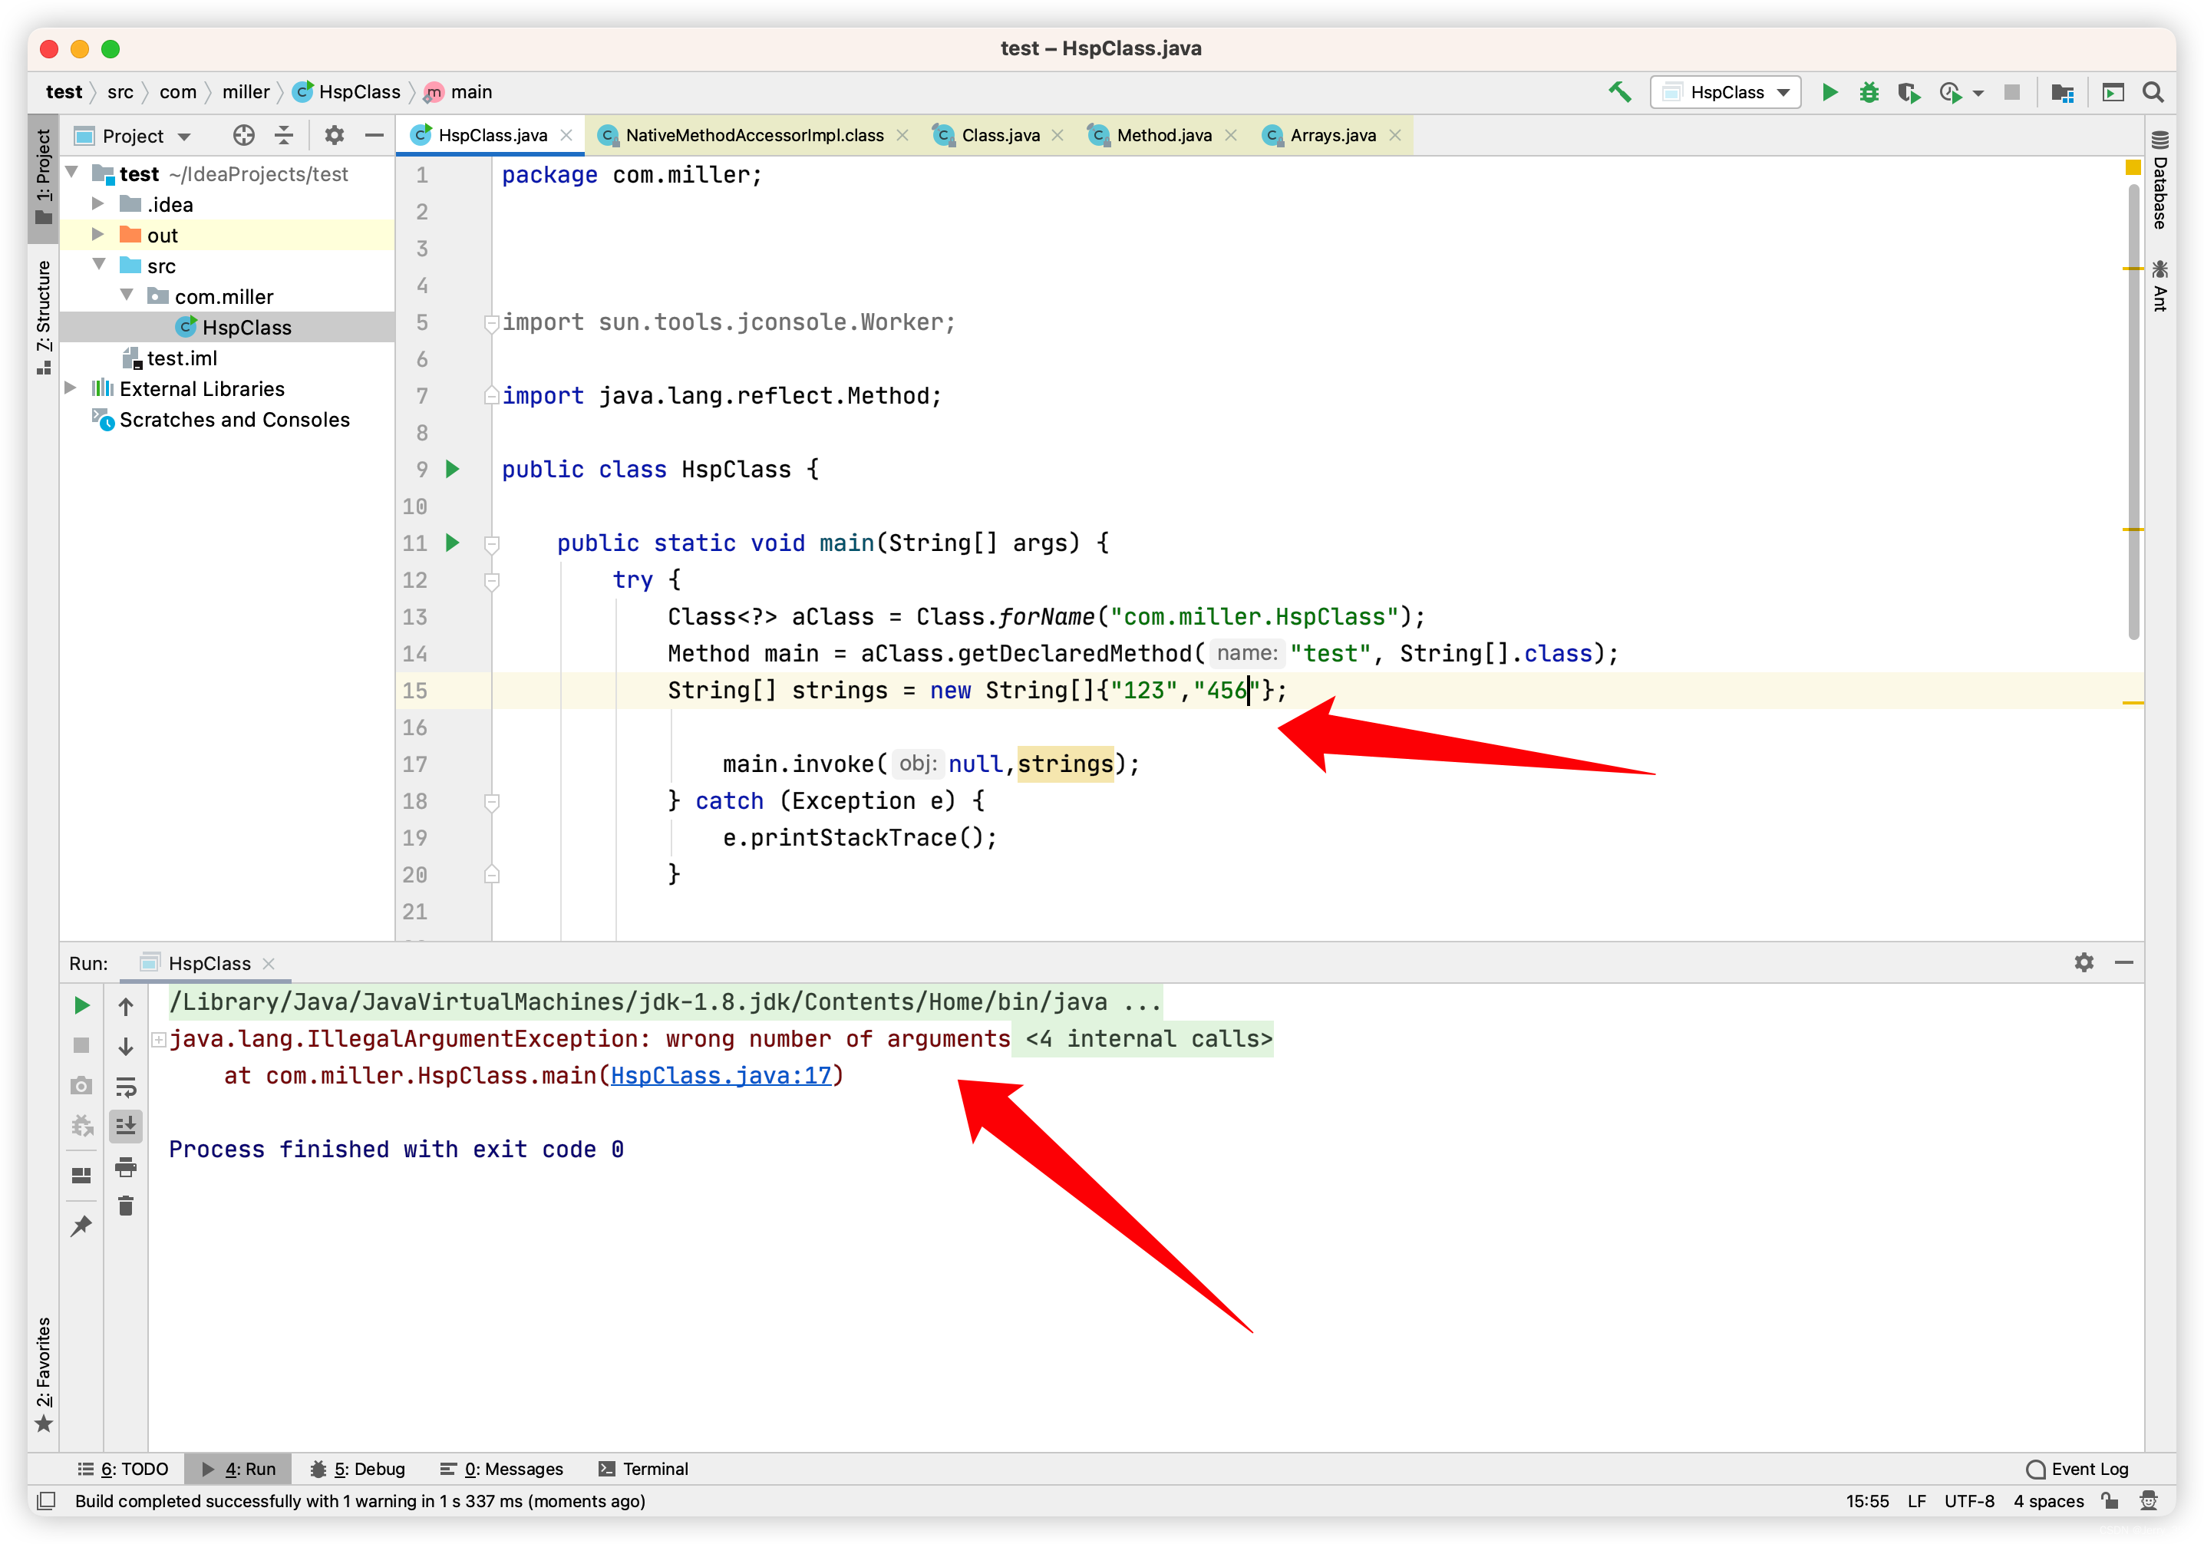Rerun HspClass from the Run panel
The image size is (2204, 1544).
tap(81, 1005)
